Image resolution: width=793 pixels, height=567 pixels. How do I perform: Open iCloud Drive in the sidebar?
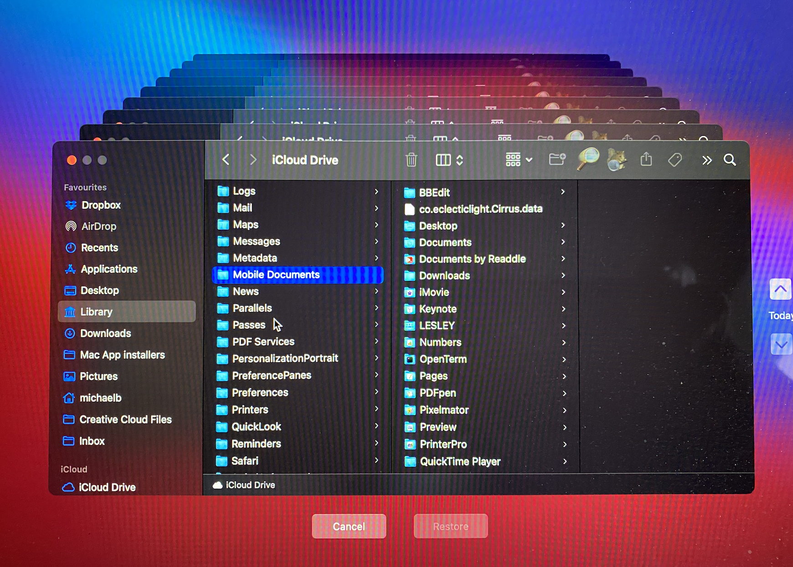click(107, 487)
